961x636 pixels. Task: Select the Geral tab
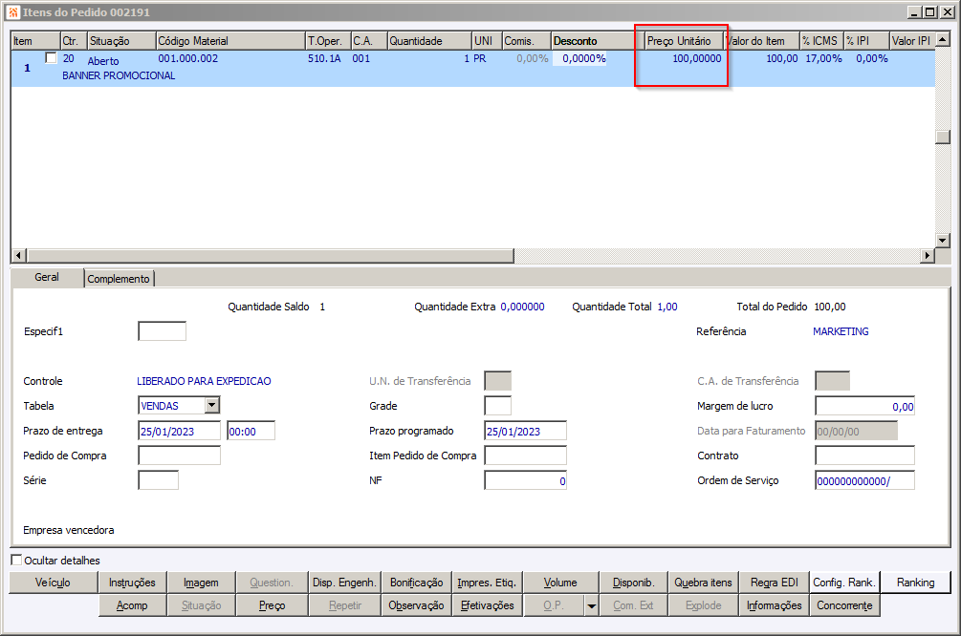click(x=47, y=277)
